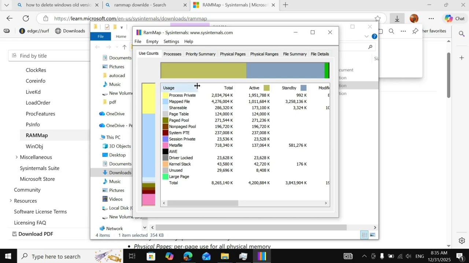Click the RamMap table scroll left arrow
The height and width of the screenshot is (263, 469).
[x=164, y=203]
